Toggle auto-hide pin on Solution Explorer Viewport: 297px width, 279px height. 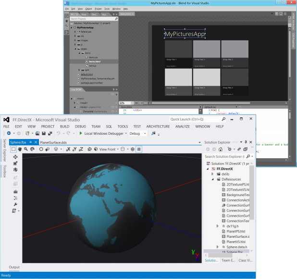coord(246,142)
